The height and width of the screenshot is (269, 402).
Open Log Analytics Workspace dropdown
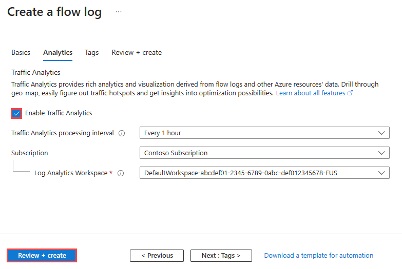264,173
